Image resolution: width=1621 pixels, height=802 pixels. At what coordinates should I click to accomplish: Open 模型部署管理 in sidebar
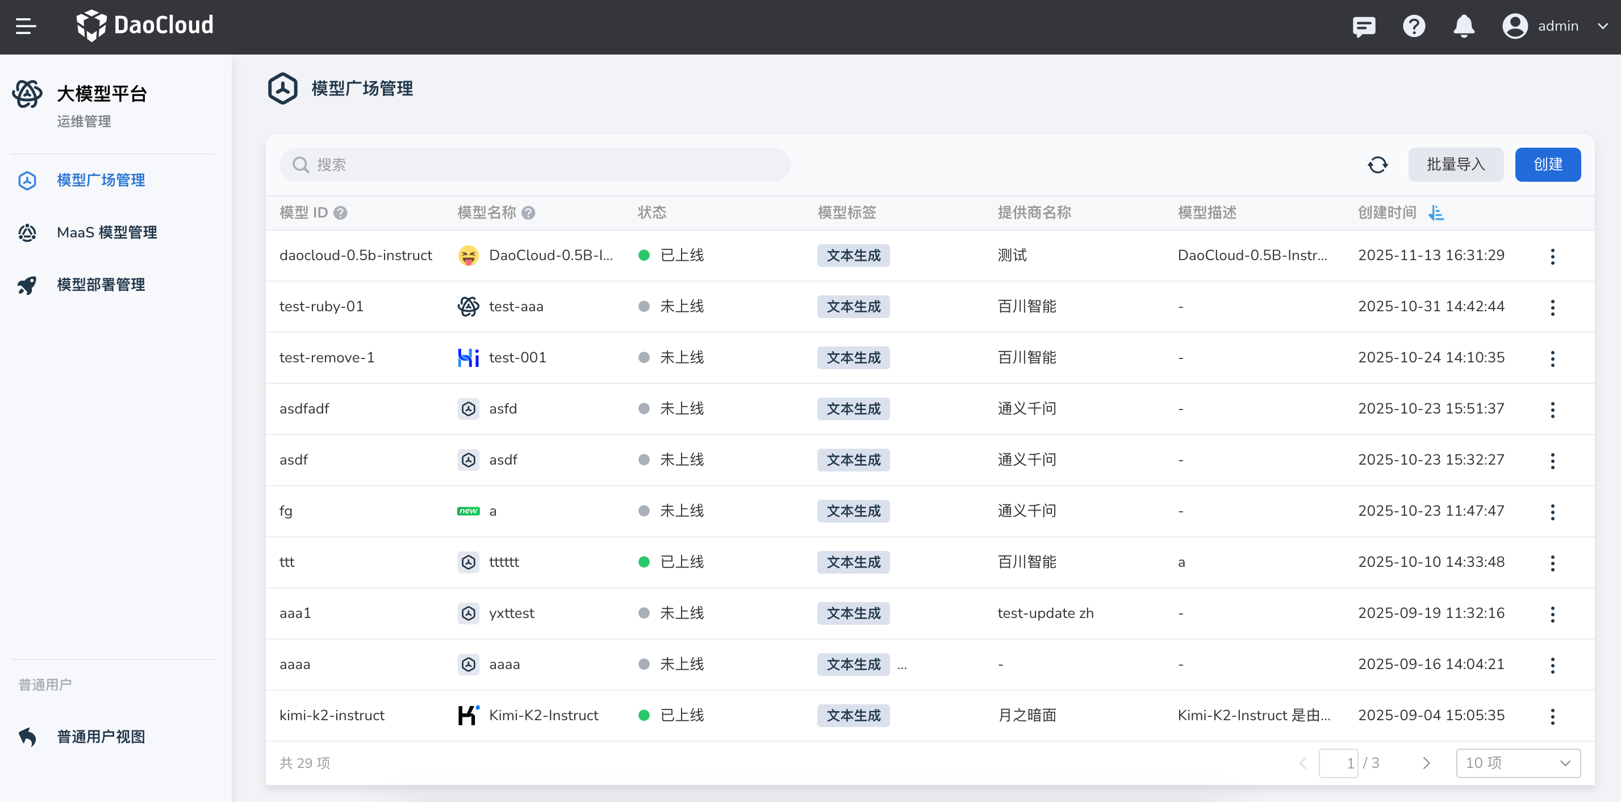[101, 285]
